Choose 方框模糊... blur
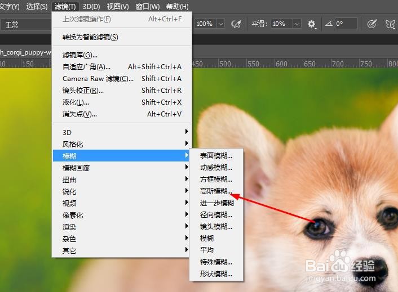The height and width of the screenshot is (292, 398). point(216,179)
